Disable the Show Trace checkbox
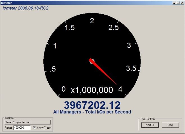This screenshot has width=185, height=134. [x=35, y=128]
